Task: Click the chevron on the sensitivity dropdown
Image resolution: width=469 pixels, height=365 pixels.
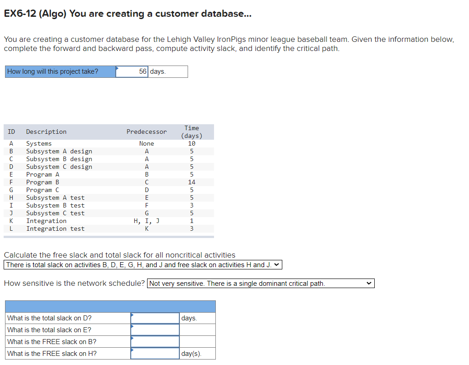Action: click(370, 283)
